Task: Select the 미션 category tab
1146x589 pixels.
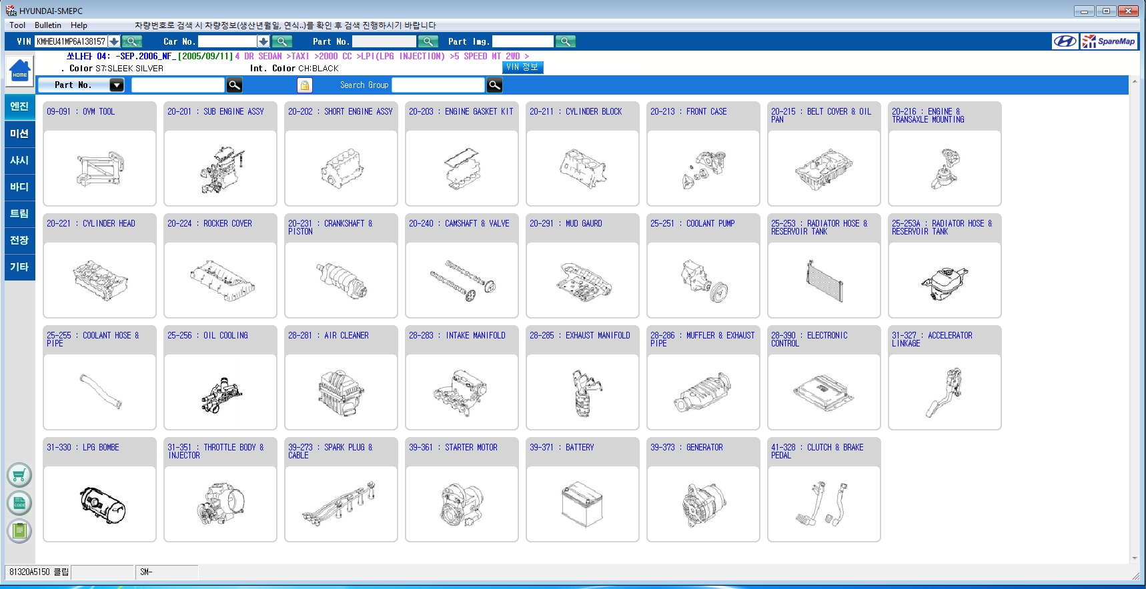Action: coord(19,133)
